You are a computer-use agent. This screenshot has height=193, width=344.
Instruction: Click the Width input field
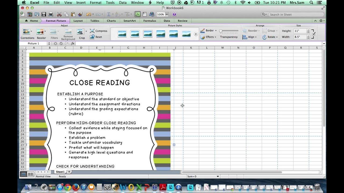pos(300,37)
